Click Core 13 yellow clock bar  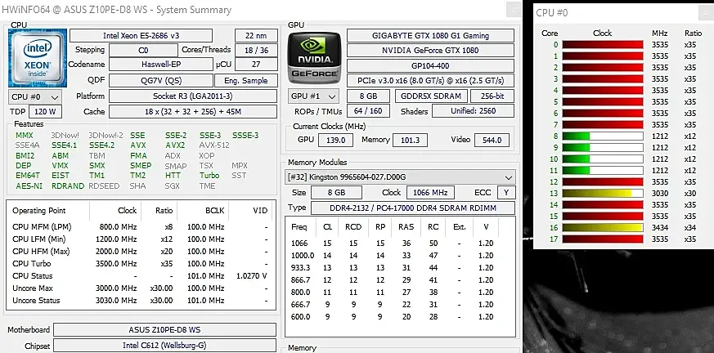click(x=603, y=194)
